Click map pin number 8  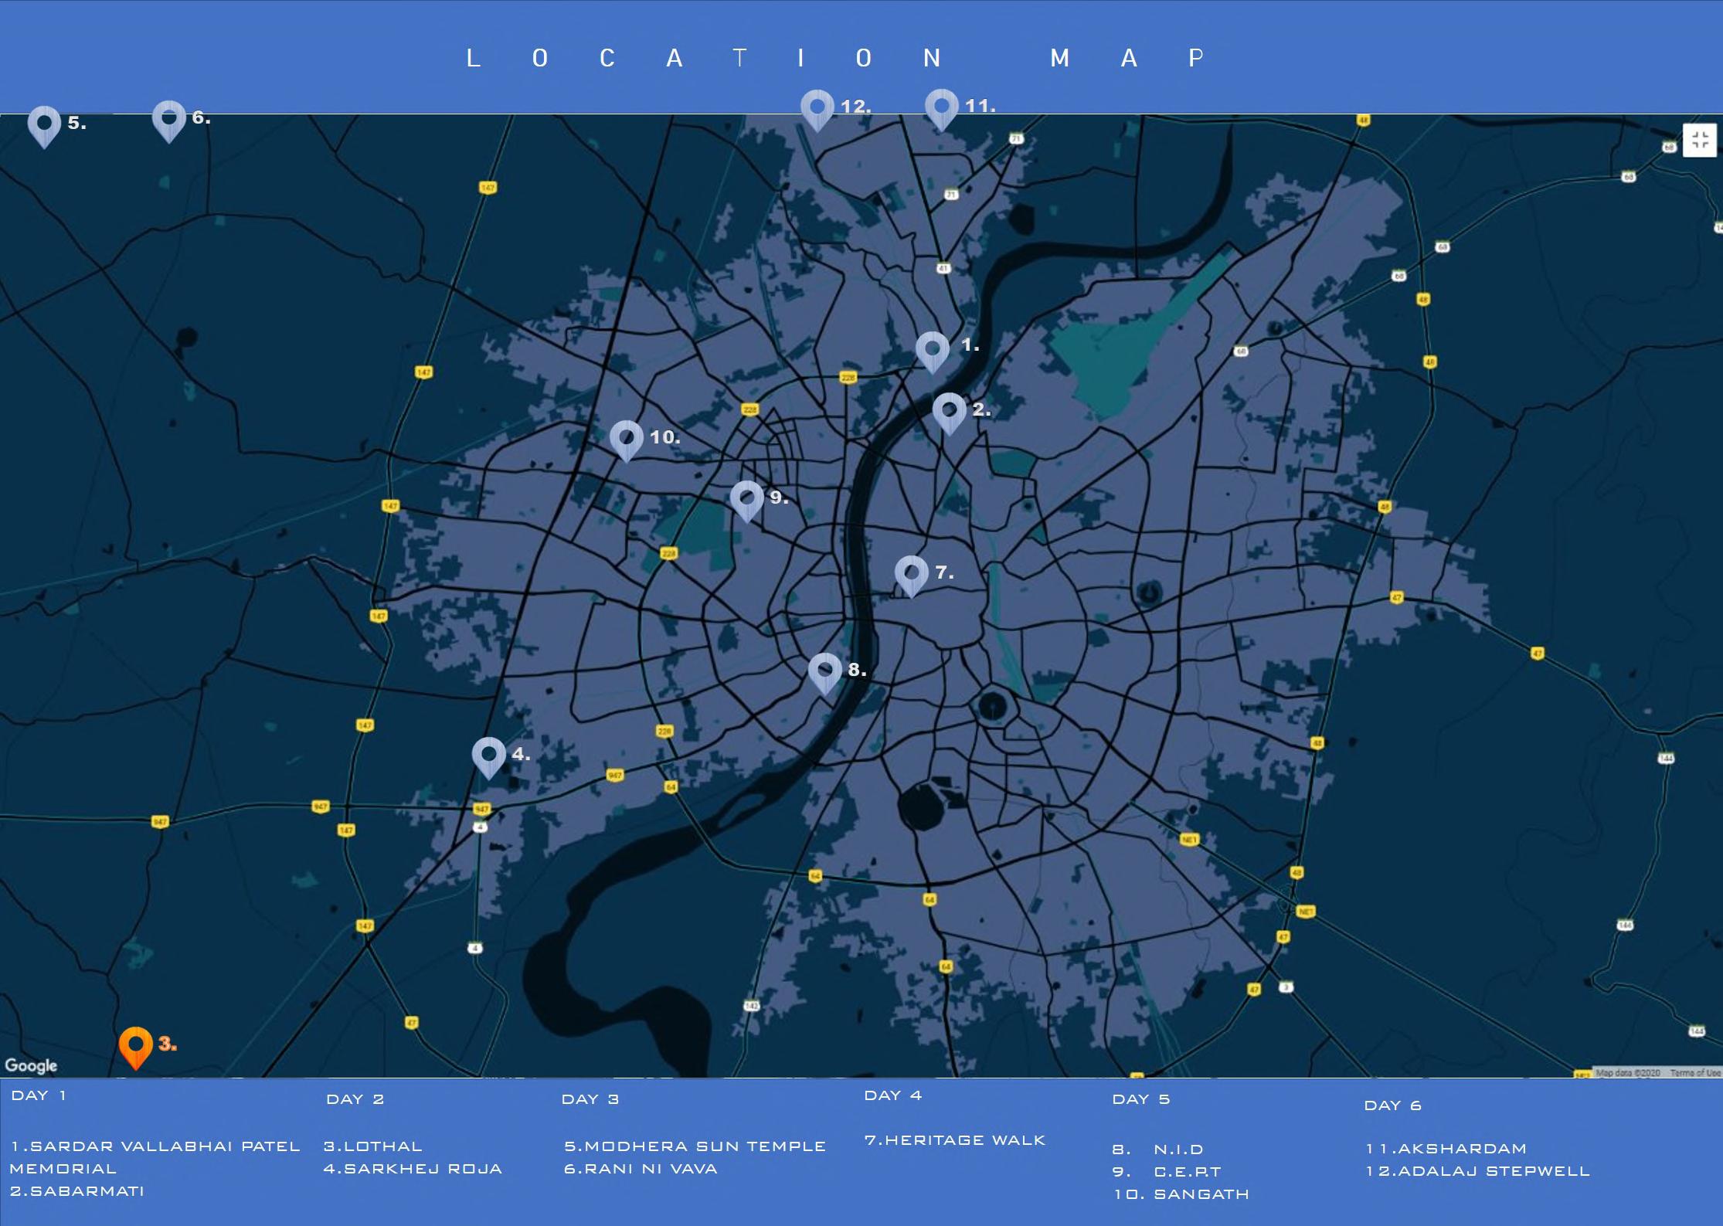824,671
